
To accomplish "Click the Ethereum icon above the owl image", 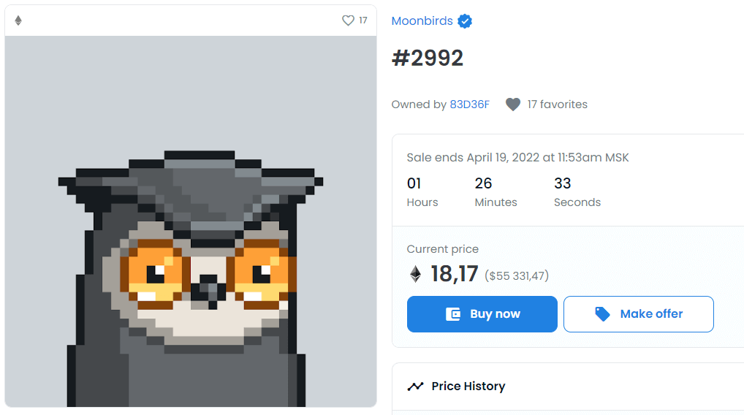I will [x=18, y=20].
